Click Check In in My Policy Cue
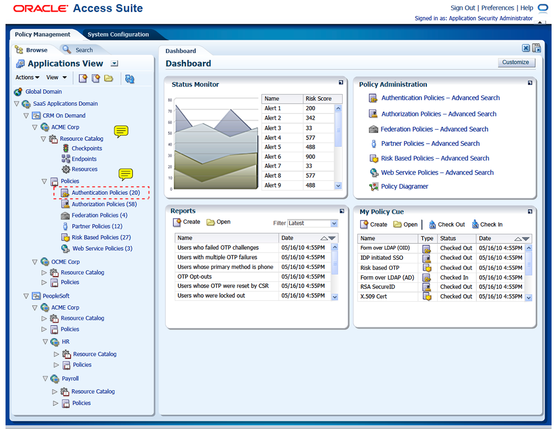This screenshot has height=429, width=558. click(487, 224)
